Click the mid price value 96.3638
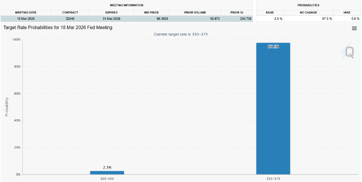Viewport: 362px width, 182px height. click(162, 19)
